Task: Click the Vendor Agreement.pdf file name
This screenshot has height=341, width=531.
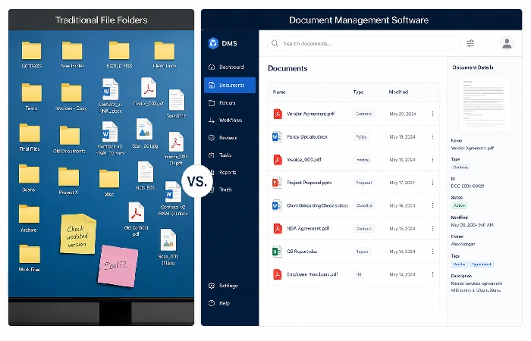Action: 310,114
